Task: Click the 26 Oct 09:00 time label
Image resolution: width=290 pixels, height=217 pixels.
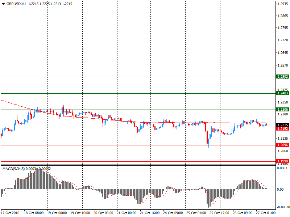Action: [x=243, y=213]
